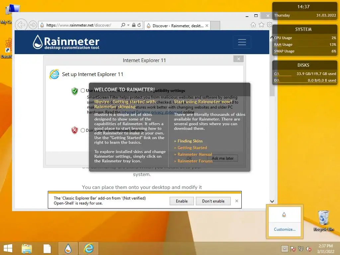
Task: Click SWAP Usage in System skin
Action: coord(305,51)
